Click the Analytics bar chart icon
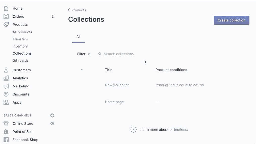256x144 pixels. tap(6, 78)
